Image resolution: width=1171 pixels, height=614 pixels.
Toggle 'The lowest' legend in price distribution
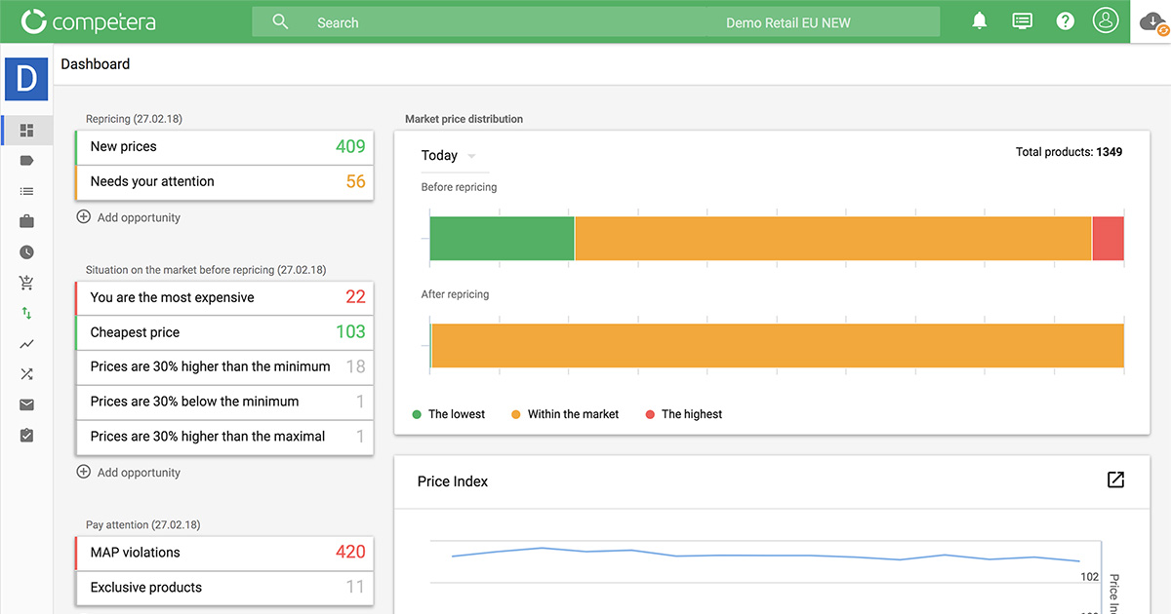point(448,413)
